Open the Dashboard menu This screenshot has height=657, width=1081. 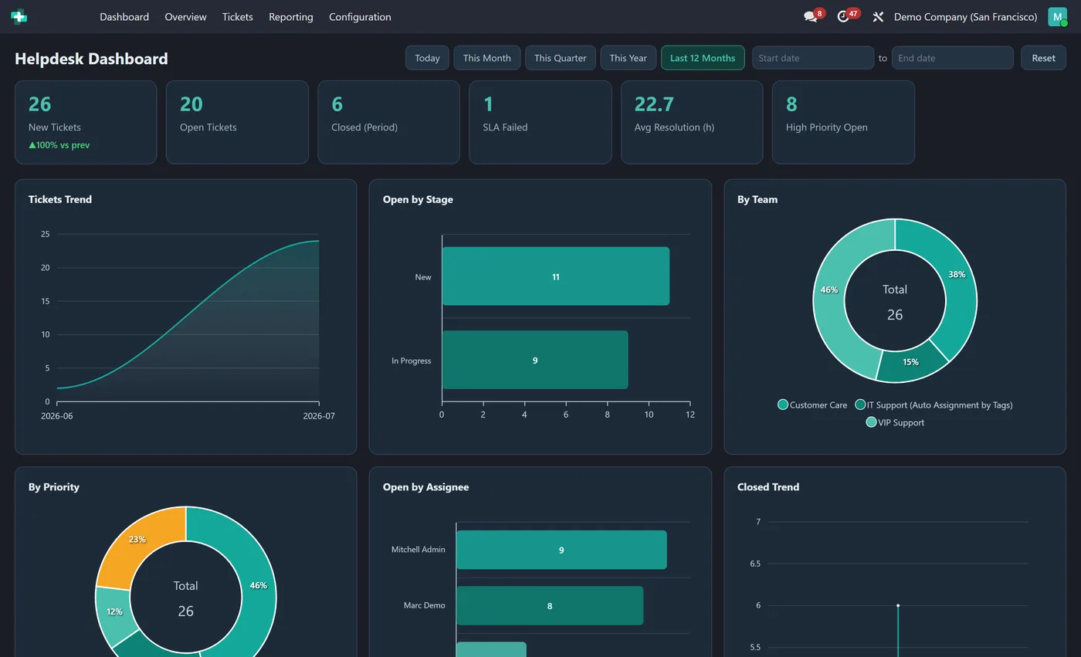(124, 16)
